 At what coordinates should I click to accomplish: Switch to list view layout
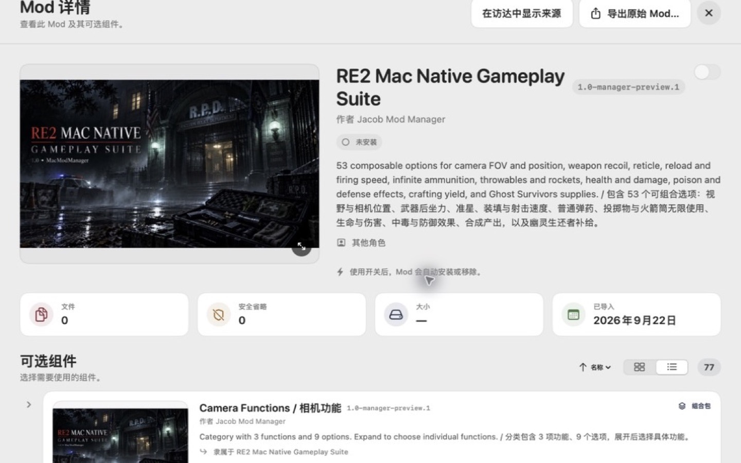click(672, 367)
